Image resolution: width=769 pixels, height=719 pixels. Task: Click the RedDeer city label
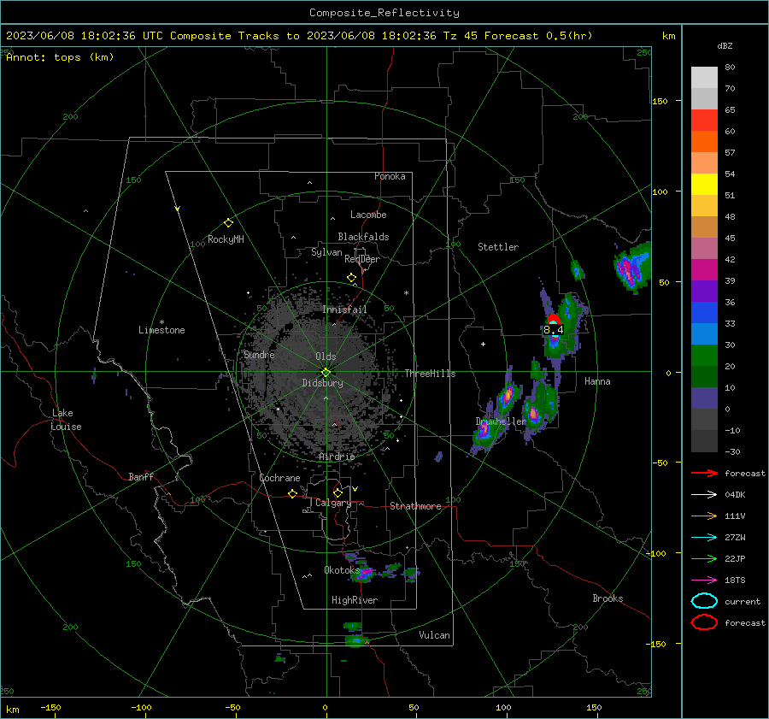362,259
